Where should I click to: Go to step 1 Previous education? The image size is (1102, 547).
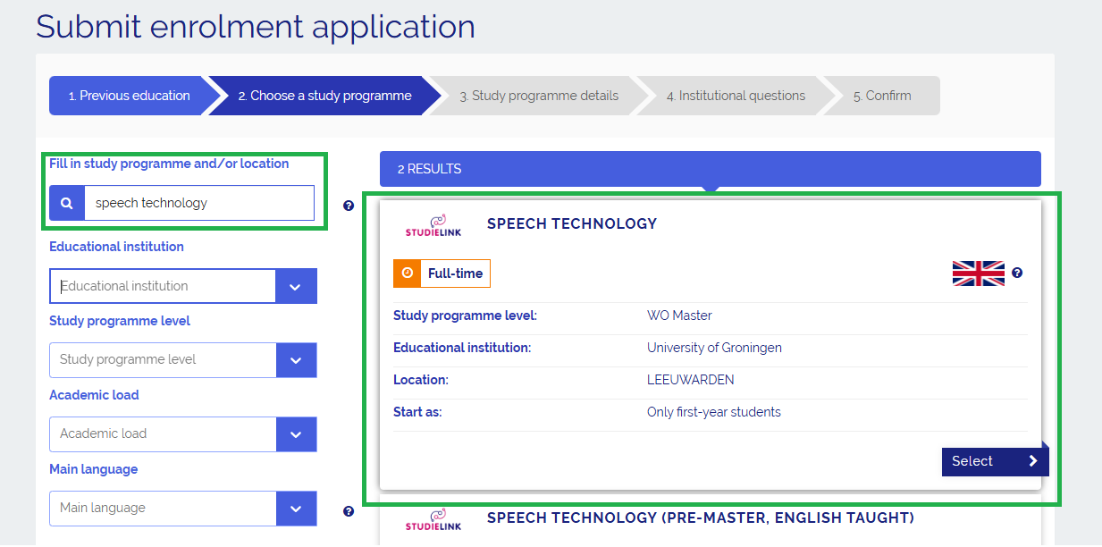(x=129, y=96)
